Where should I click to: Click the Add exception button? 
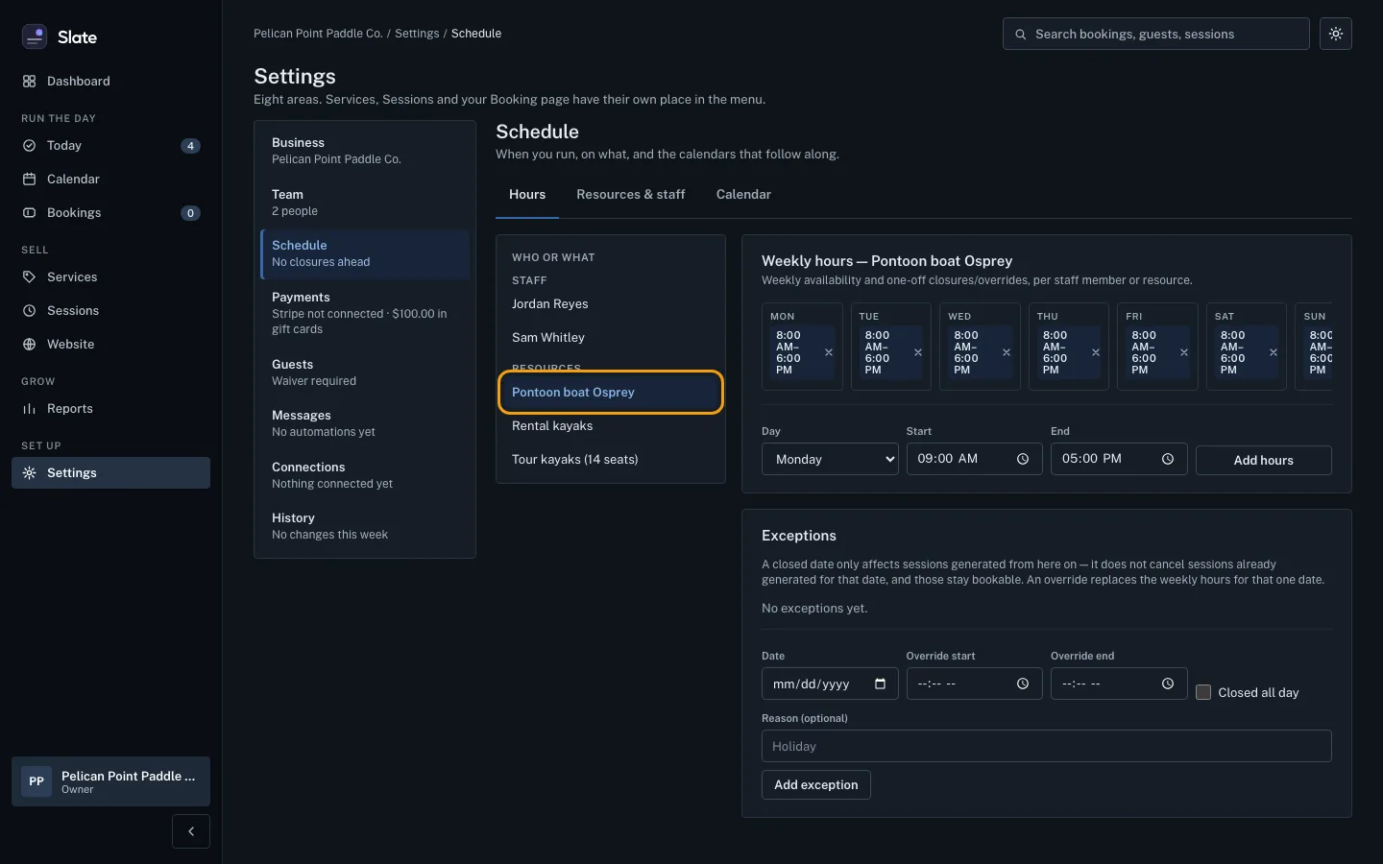[816, 784]
